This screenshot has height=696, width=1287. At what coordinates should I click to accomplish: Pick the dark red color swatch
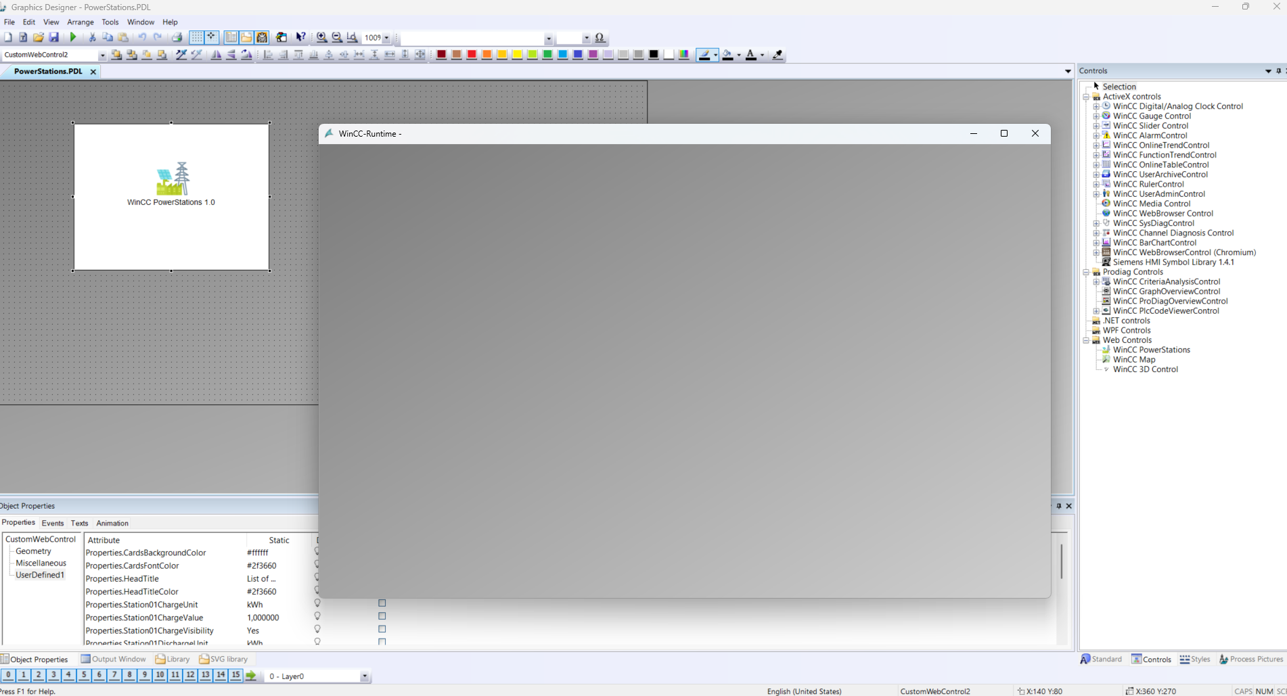pos(441,55)
